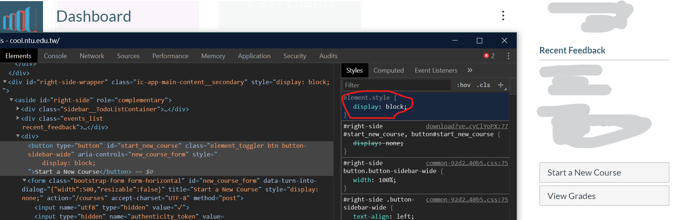Open the Network tab

92,56
